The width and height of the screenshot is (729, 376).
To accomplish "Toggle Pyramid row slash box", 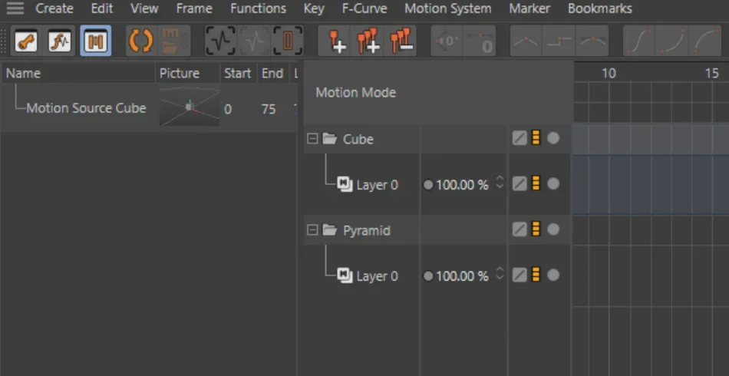I will pyautogui.click(x=520, y=229).
